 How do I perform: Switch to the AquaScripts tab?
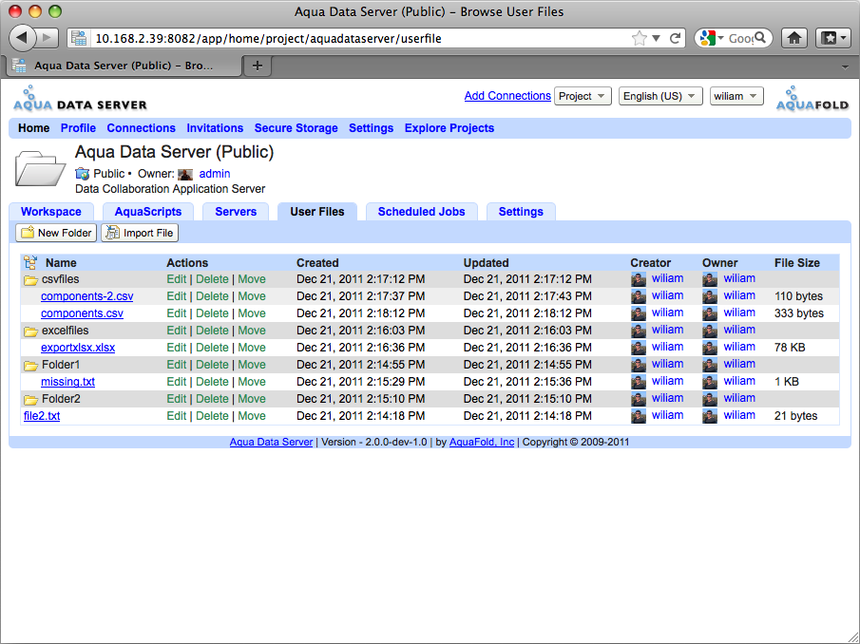(148, 212)
